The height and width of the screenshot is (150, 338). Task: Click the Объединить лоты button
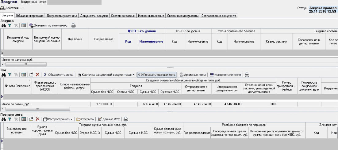click(59, 74)
